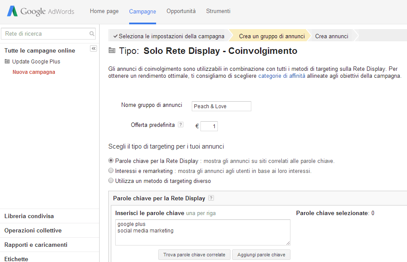Click the folder icon next to Update Google Plus
This screenshot has width=407, height=262.
tap(8, 62)
